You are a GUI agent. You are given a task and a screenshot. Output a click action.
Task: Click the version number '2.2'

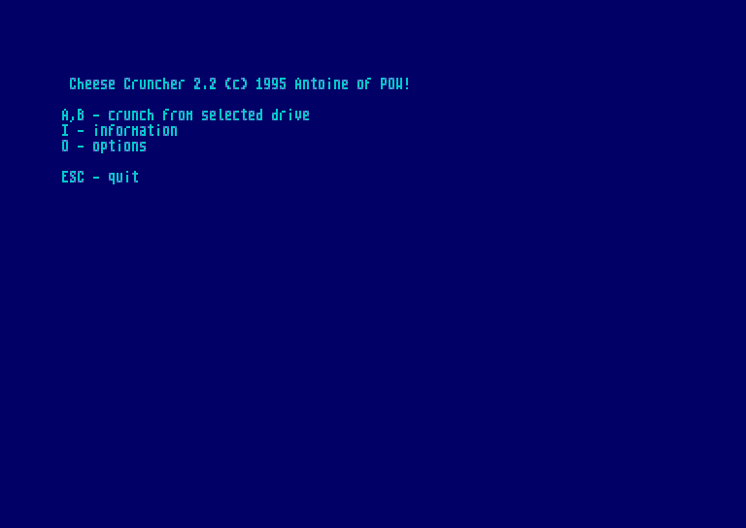click(x=205, y=84)
